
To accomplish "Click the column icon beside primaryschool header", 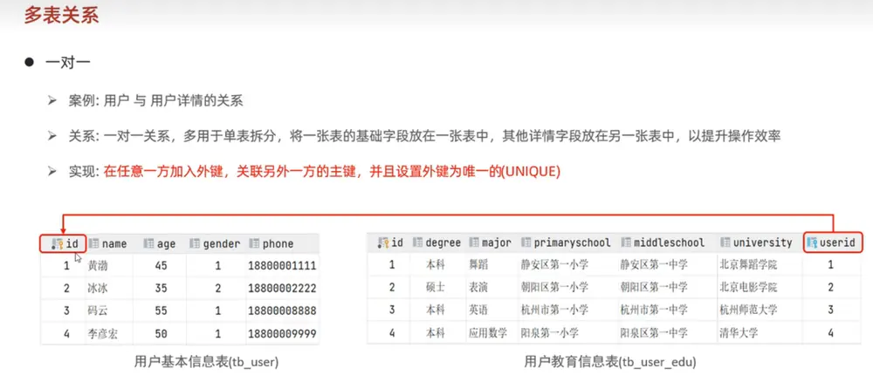I will point(526,242).
